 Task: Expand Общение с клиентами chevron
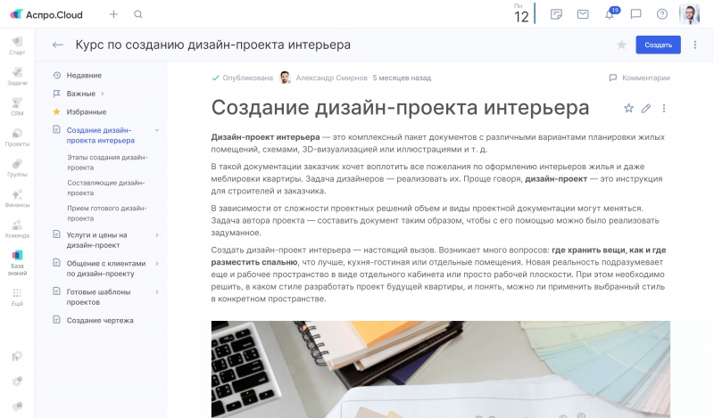tap(157, 263)
